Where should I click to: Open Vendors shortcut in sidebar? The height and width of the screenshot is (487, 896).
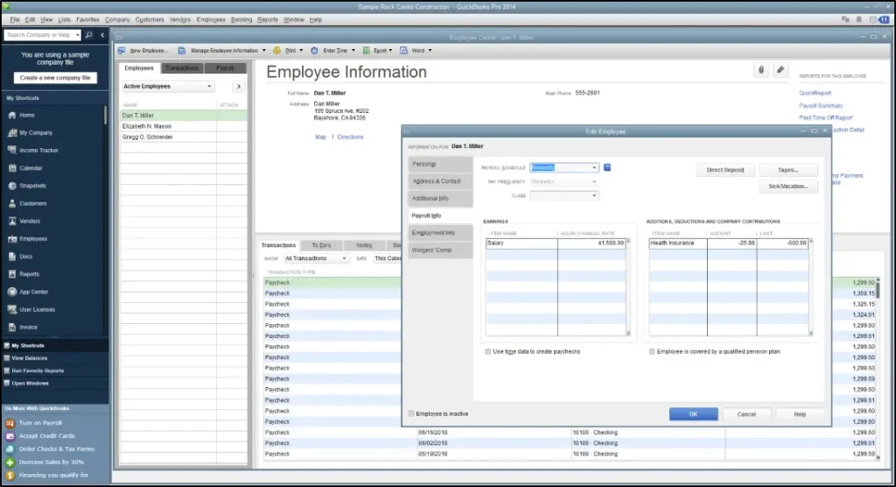point(30,222)
